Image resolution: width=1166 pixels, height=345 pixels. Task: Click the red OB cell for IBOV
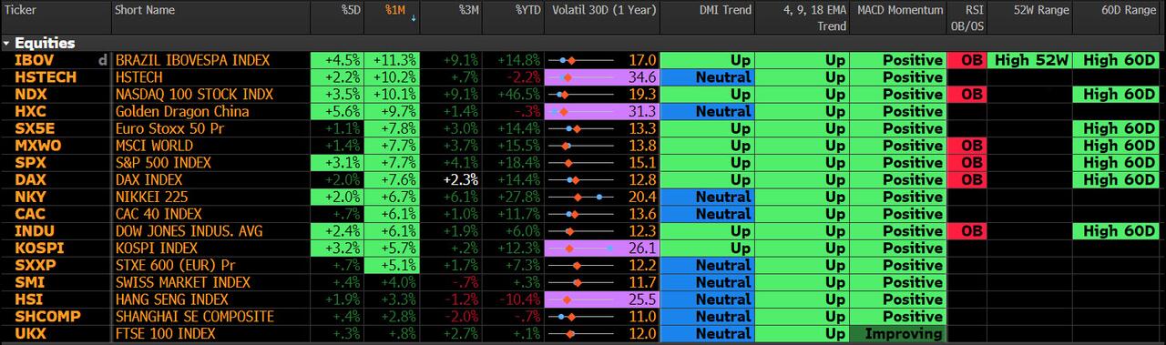tap(967, 60)
